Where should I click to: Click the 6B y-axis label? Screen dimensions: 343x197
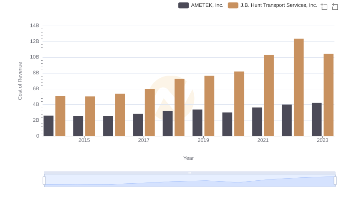point(36,89)
